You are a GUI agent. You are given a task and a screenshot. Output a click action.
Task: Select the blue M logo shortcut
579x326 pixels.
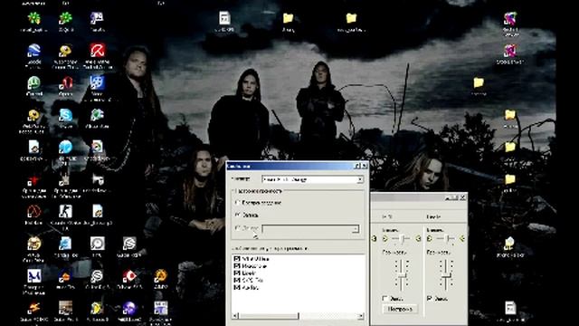(x=34, y=275)
